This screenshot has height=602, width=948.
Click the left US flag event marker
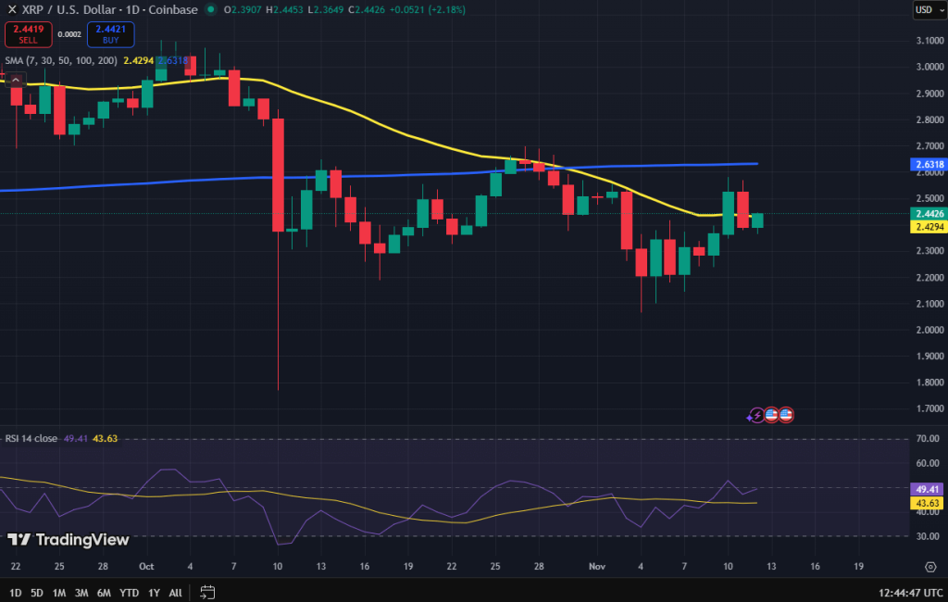[x=771, y=415]
